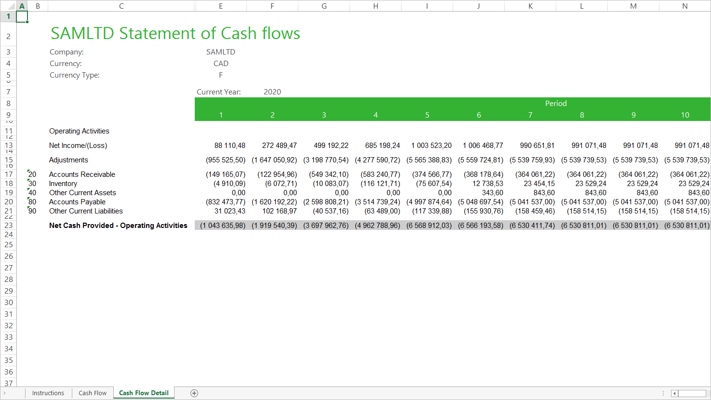Click the Current Year: label
The width and height of the screenshot is (711, 400).
219,92
